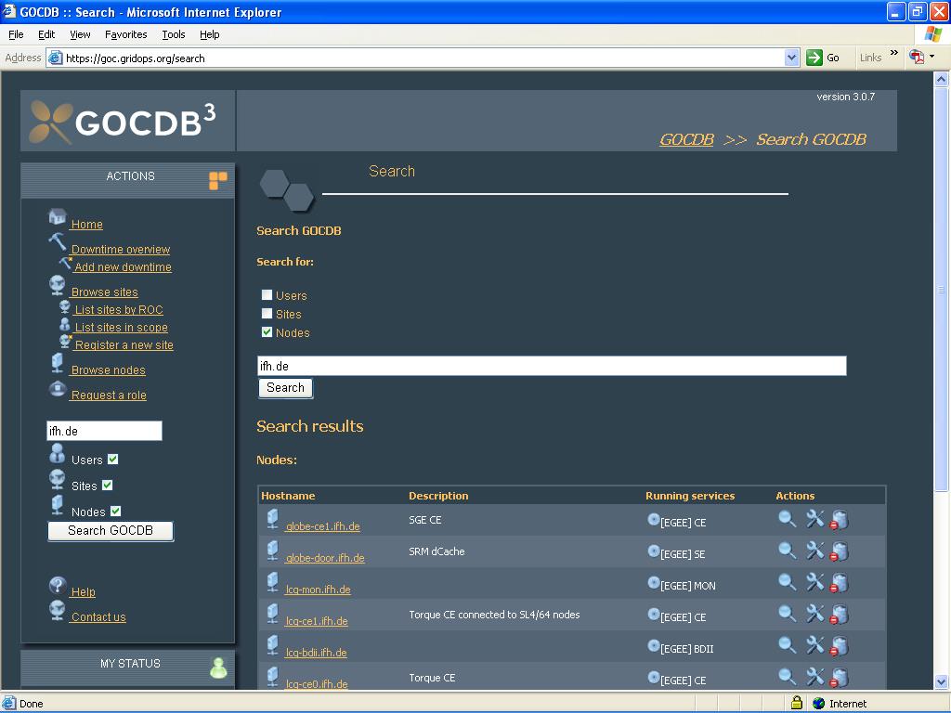
Task: Open the Tools menu
Action: pyautogui.click(x=174, y=34)
